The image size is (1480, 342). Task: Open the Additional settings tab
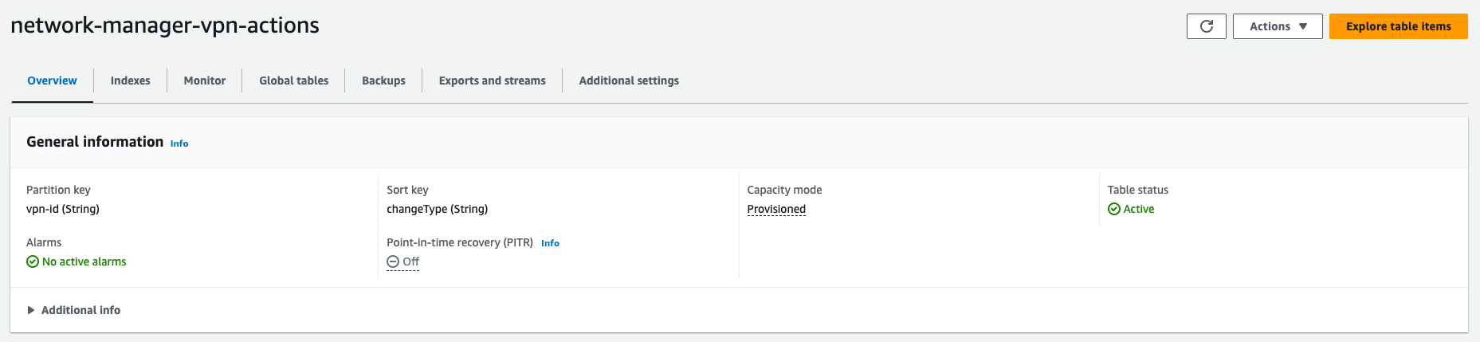(x=629, y=81)
